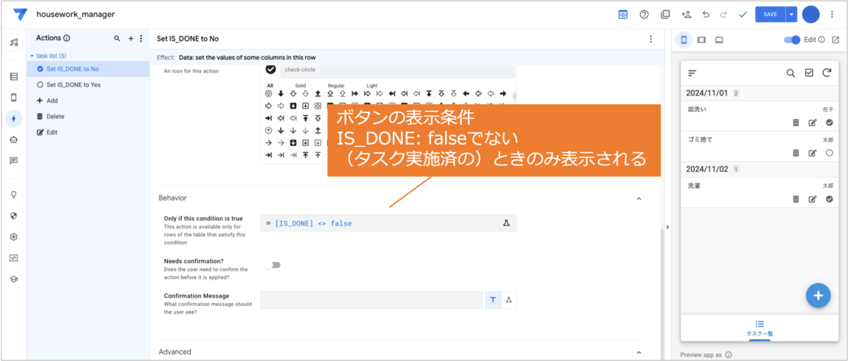Select the Actions lightning-bolt sidebar icon

[13, 118]
